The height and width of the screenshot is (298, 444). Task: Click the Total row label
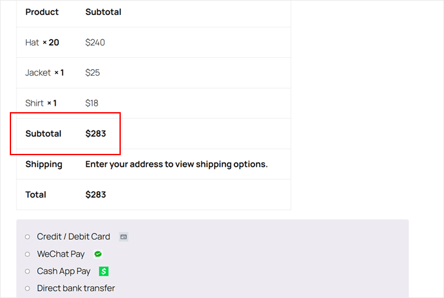tap(36, 194)
